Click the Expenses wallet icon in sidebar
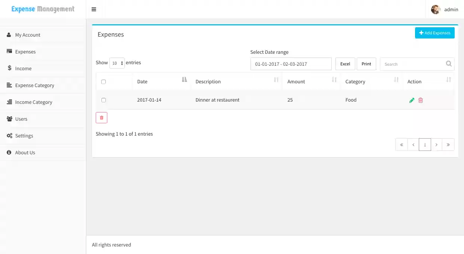Viewport: 464px width, 254px height. point(9,52)
